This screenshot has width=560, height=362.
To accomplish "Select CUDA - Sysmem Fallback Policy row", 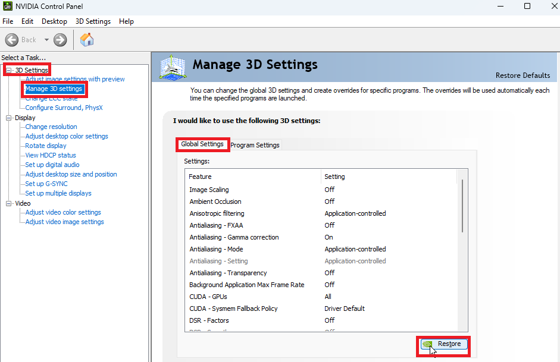I will coord(321,309).
